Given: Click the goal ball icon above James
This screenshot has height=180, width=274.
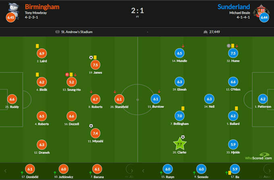Looking at the screenshot, I should point(91,57).
